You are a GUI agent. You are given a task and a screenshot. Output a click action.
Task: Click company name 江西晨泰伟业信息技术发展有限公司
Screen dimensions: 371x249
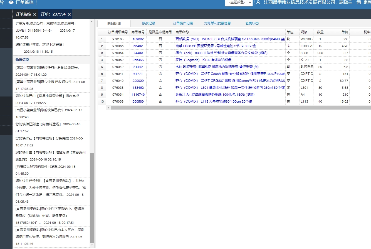[300, 2]
